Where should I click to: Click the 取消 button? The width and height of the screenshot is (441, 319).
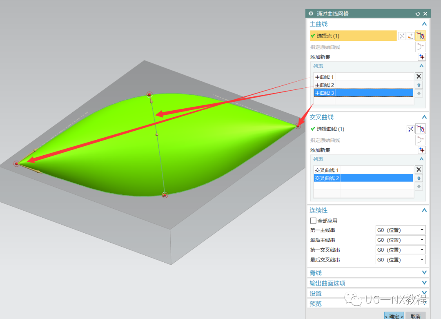416,316
